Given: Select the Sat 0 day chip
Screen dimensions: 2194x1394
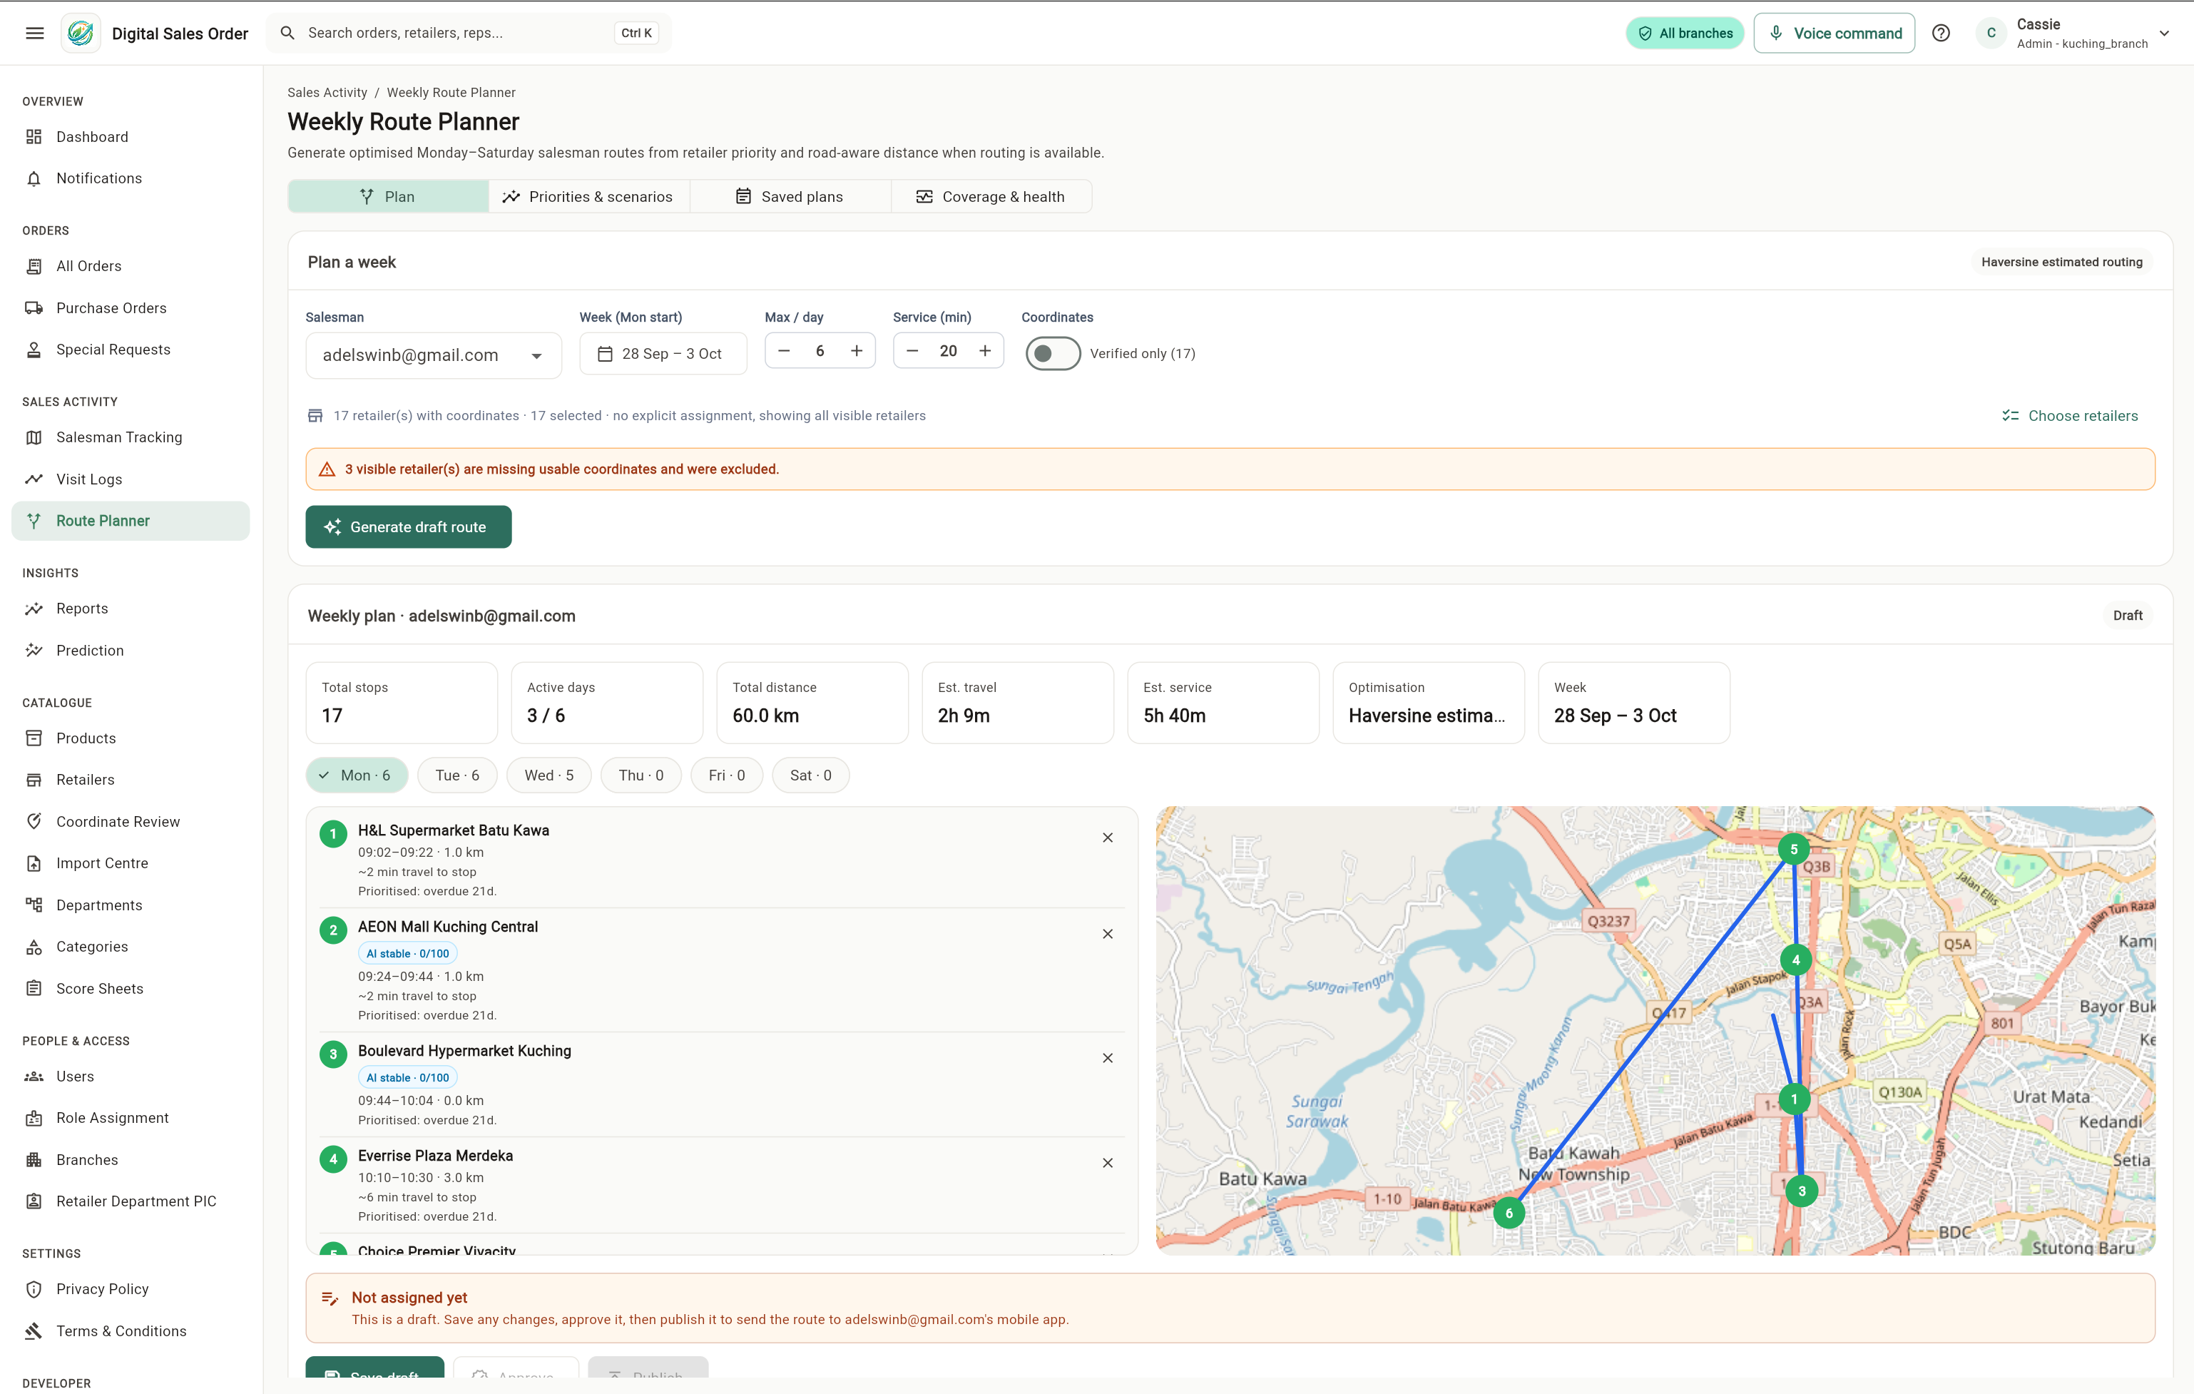Looking at the screenshot, I should pyautogui.click(x=811, y=775).
